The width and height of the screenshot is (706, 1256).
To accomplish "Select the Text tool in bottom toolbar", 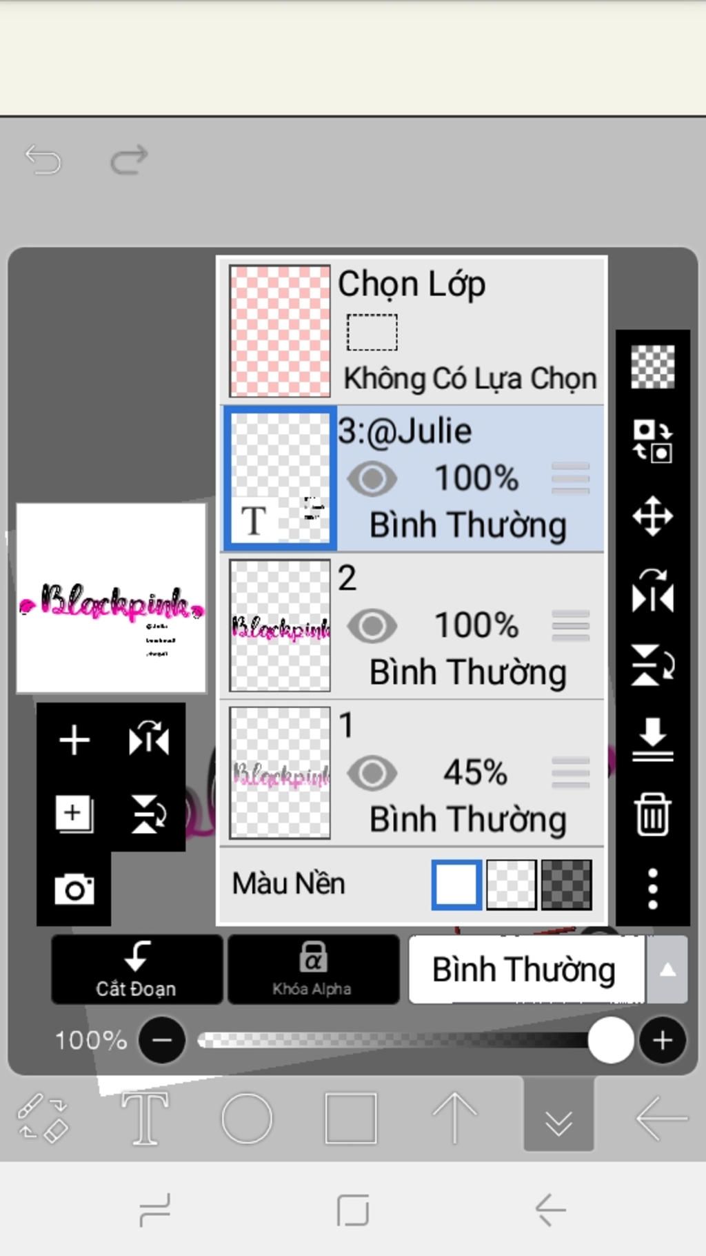I will pyautogui.click(x=145, y=1117).
